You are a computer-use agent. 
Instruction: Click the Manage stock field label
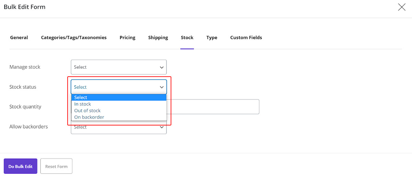pyautogui.click(x=25, y=67)
